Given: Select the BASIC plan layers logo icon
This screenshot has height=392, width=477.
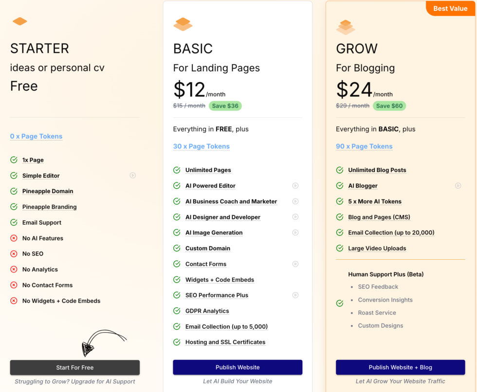Looking at the screenshot, I should 183,23.
